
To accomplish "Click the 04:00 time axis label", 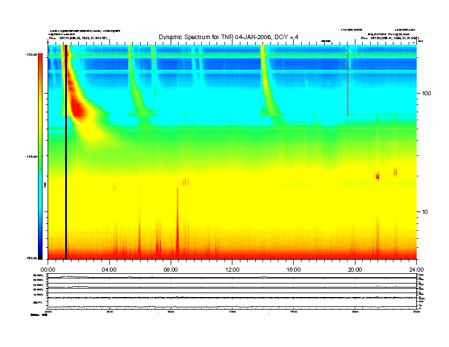I will point(109,270).
